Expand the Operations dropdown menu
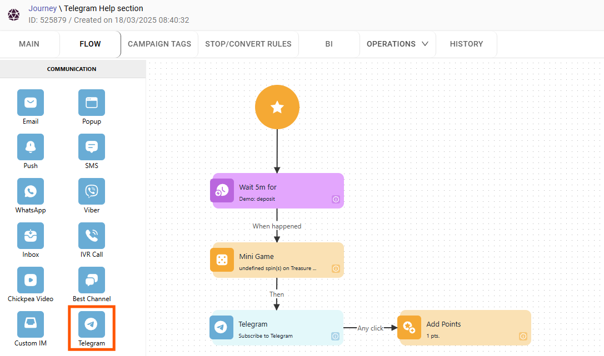This screenshot has height=356, width=604. (397, 44)
